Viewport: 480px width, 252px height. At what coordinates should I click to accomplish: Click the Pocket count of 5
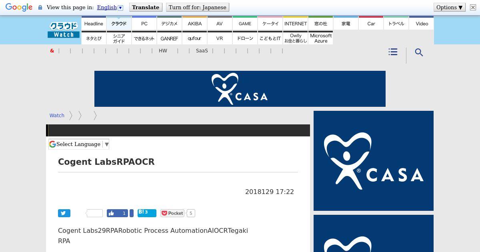point(191,213)
